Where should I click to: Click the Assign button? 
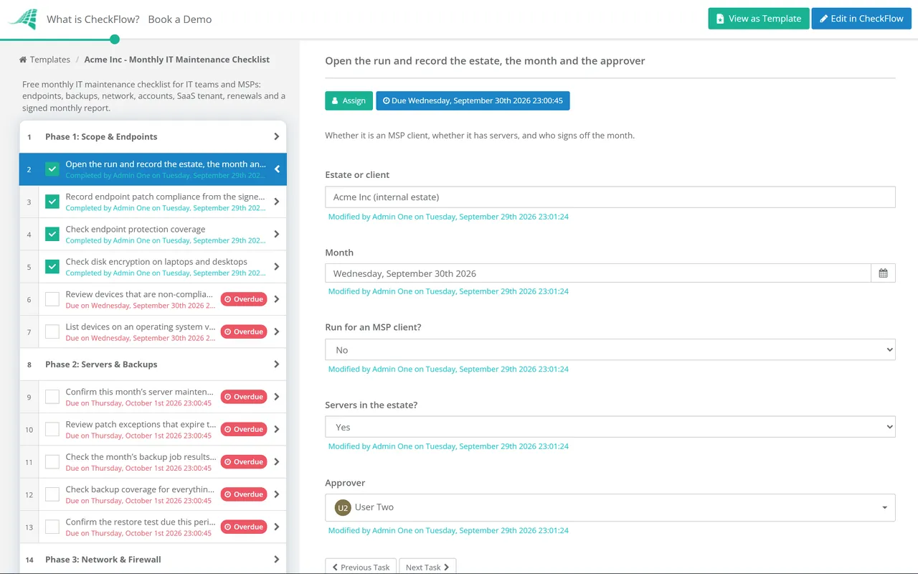[x=349, y=100]
